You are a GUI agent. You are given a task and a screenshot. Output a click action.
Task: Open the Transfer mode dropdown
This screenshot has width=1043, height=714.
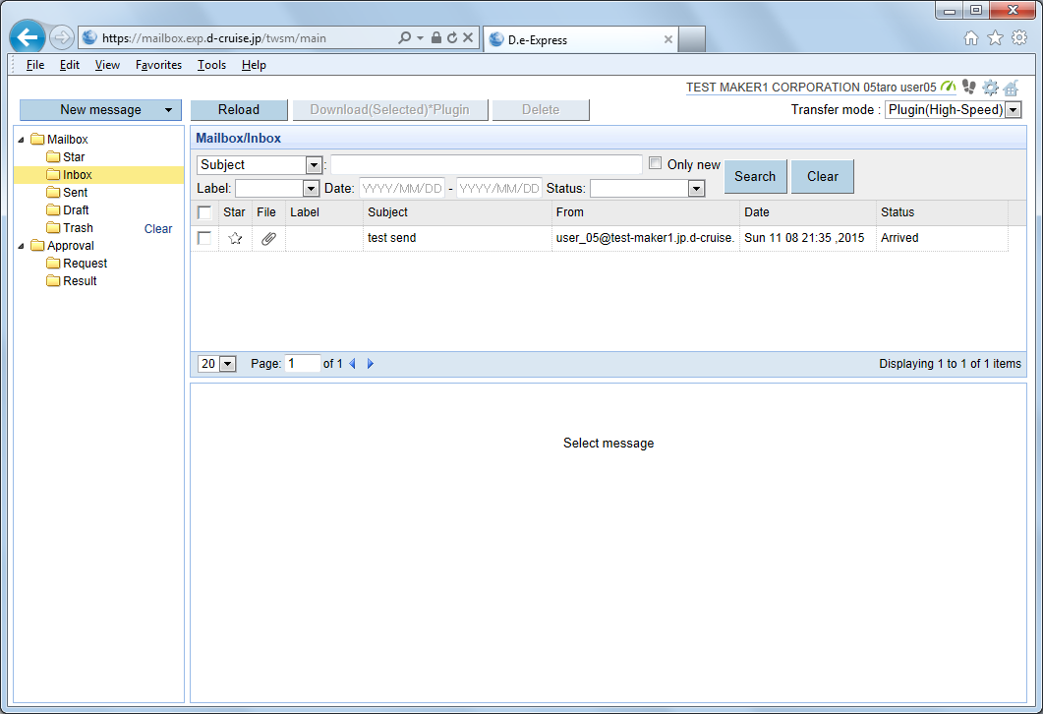click(x=954, y=110)
